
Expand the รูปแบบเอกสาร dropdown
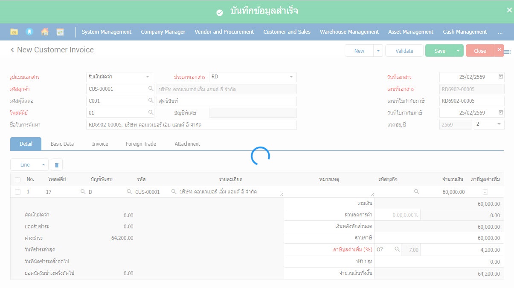coord(147,77)
